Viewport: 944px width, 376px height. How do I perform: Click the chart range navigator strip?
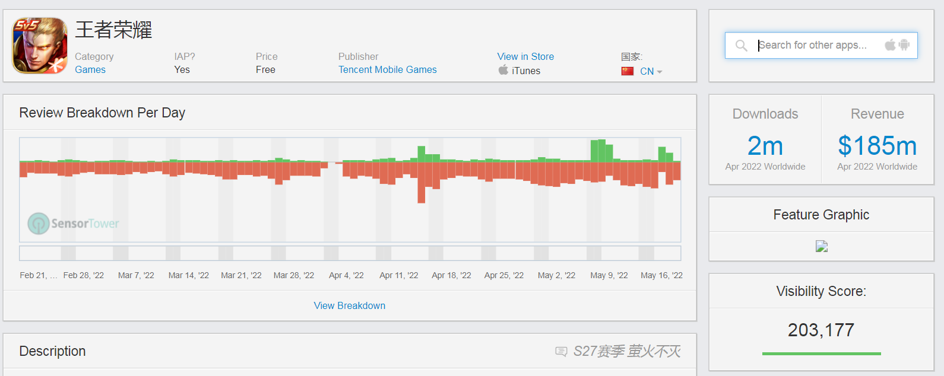click(350, 253)
